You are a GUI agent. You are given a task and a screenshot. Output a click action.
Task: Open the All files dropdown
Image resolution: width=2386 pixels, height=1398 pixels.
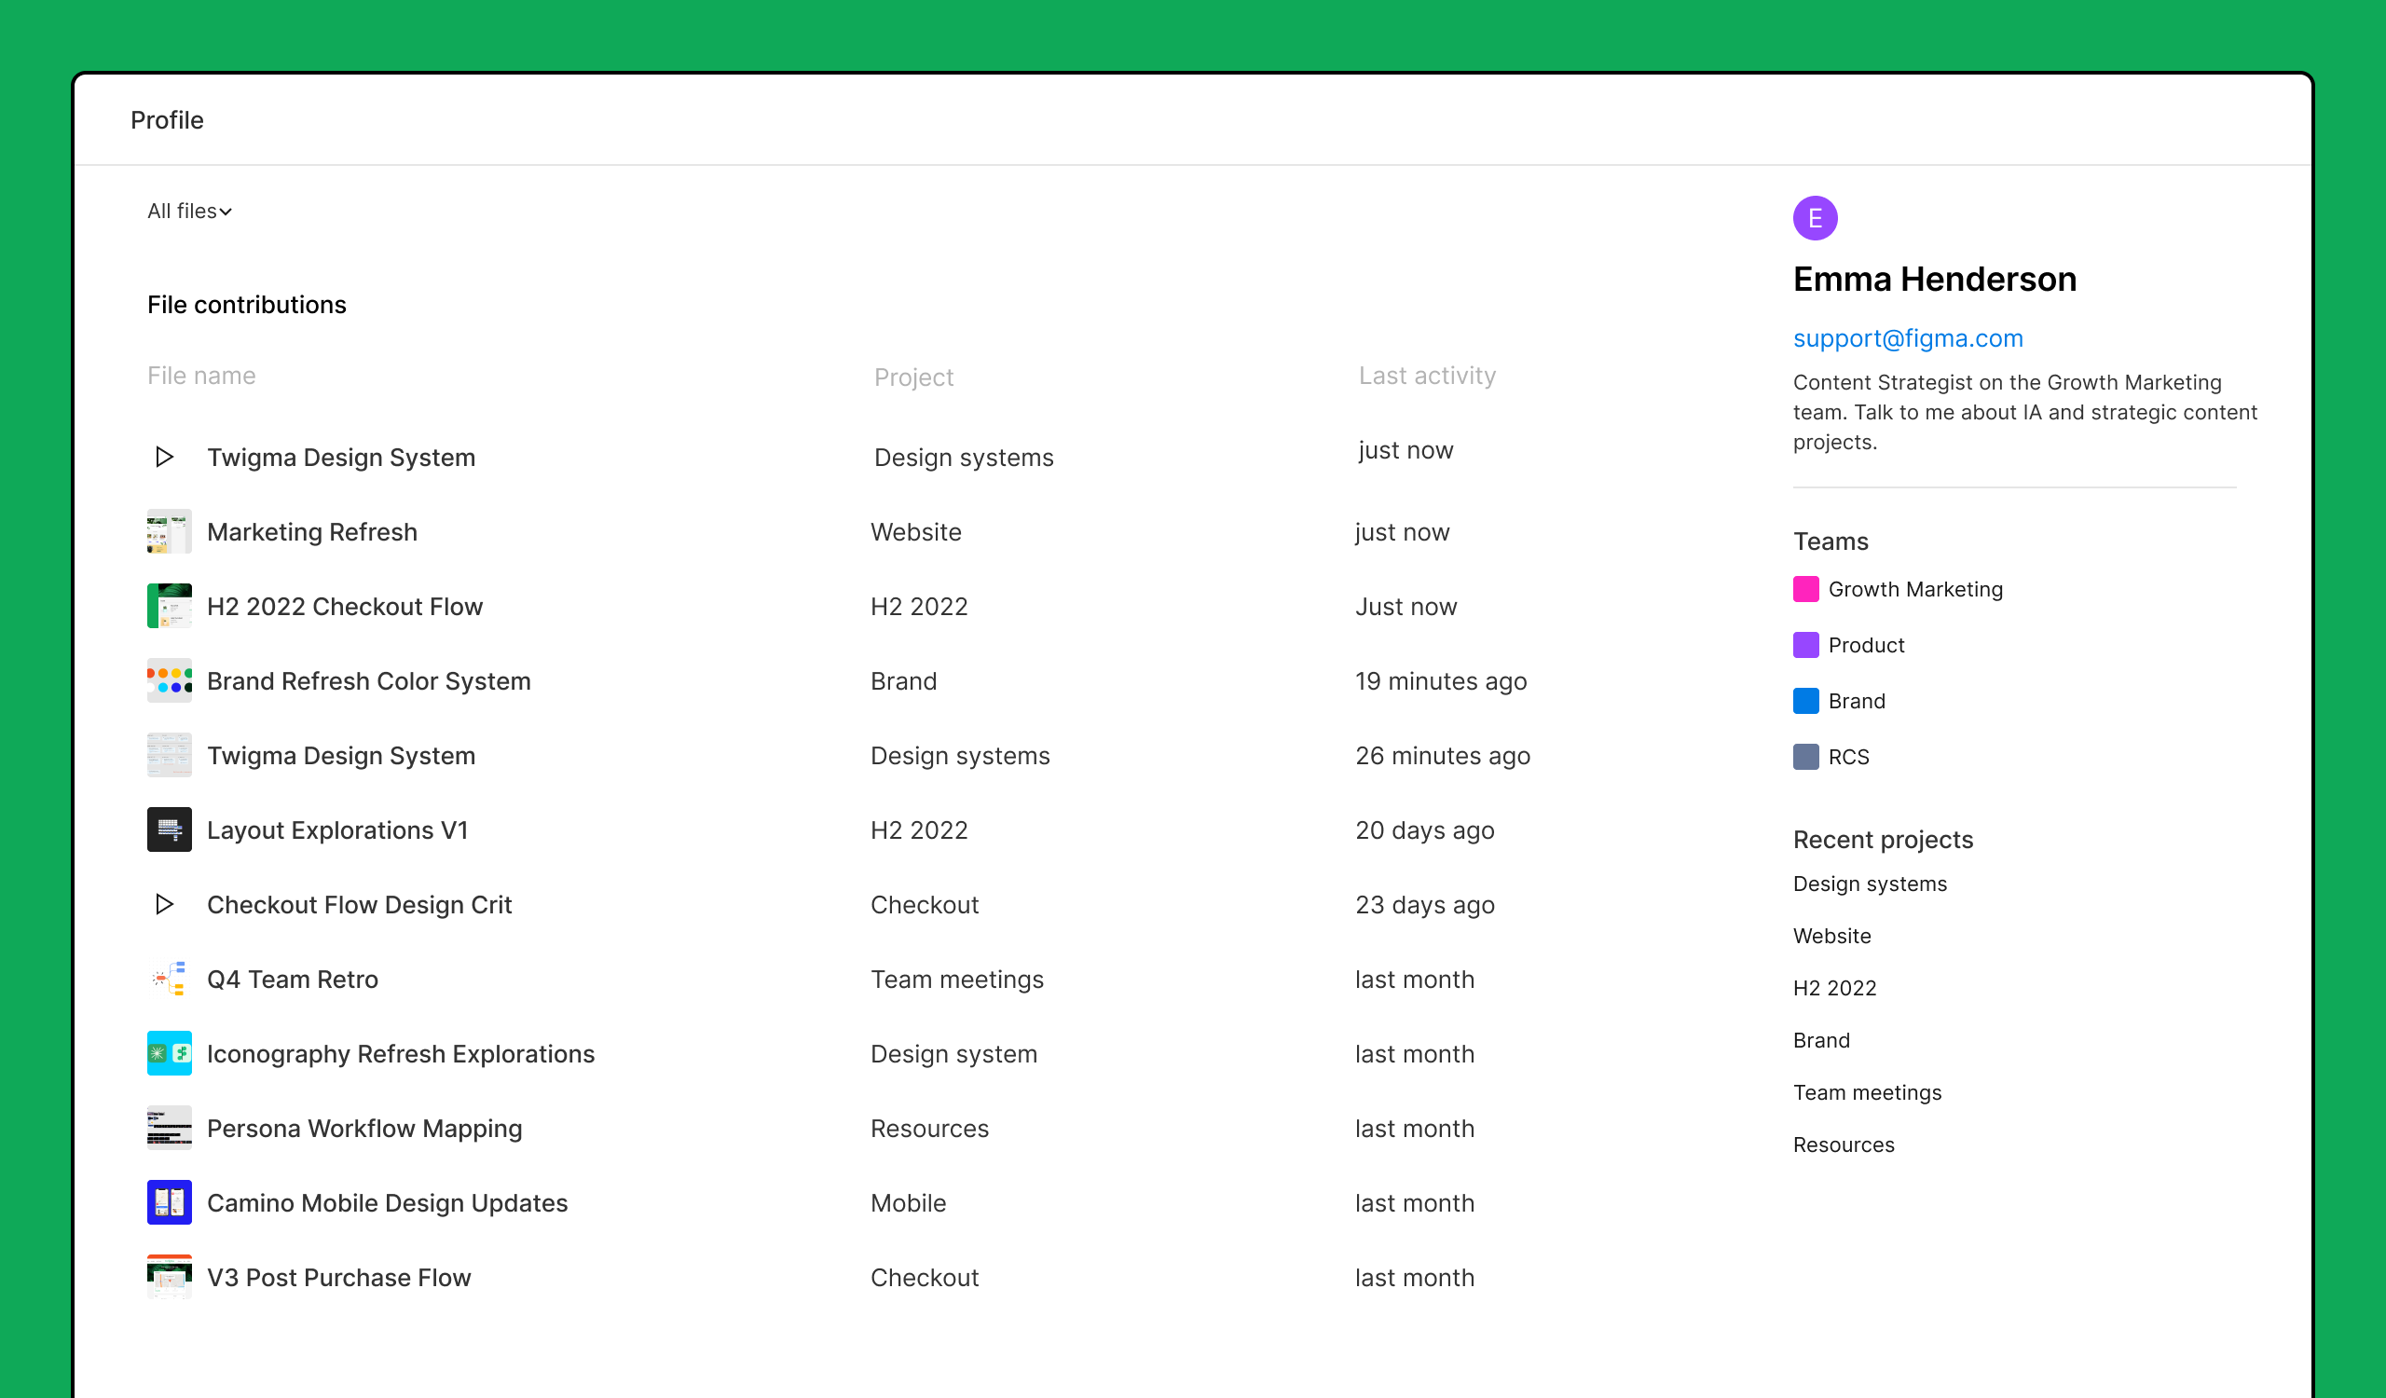pos(187,210)
